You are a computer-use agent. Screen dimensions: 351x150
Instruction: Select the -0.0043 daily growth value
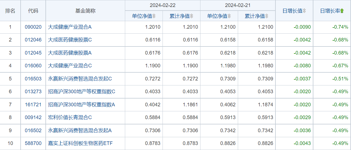tap(302, 143)
